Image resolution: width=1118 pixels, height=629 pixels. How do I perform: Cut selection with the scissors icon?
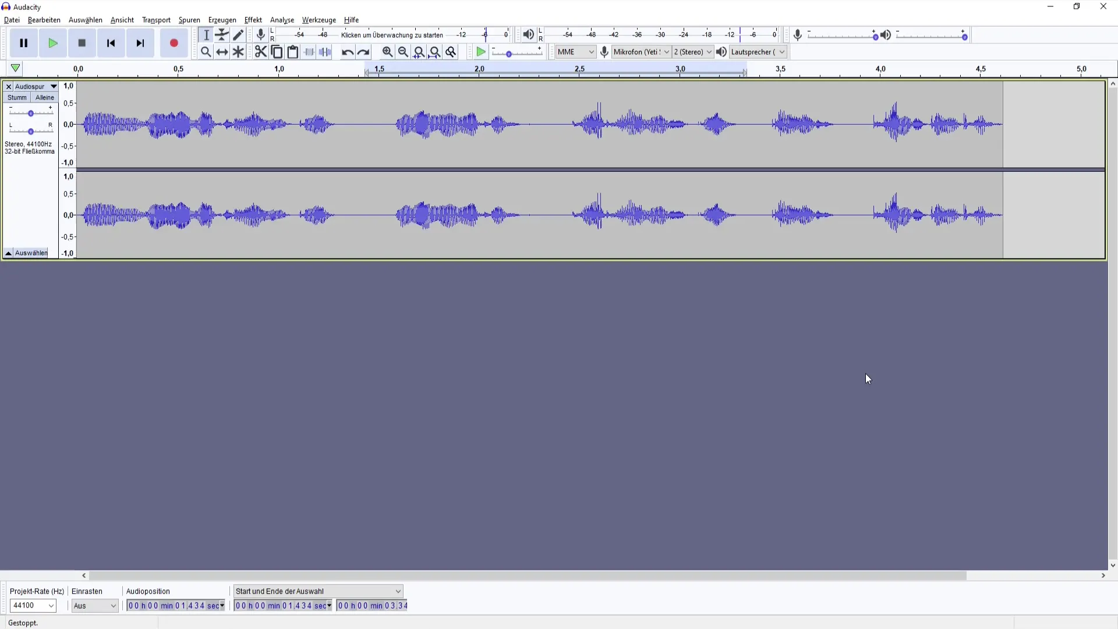[x=261, y=52]
